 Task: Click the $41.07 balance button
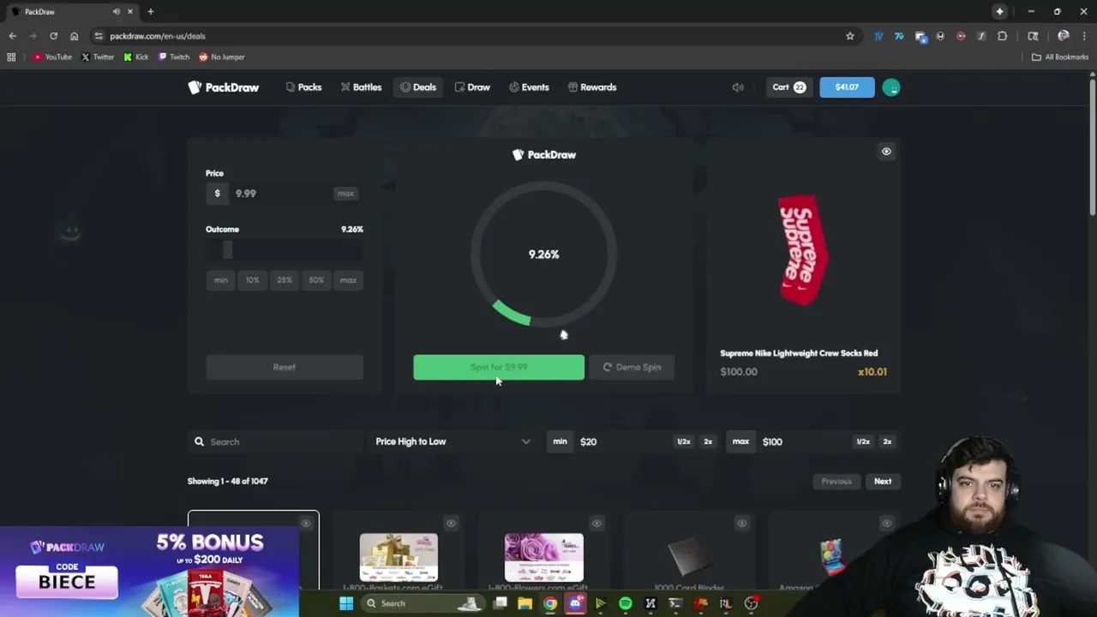847,87
